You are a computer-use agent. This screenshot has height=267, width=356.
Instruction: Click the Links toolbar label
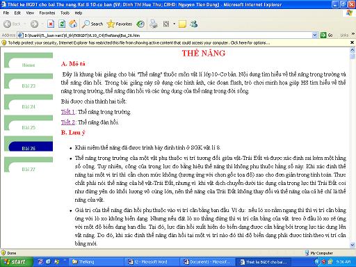(344, 35)
